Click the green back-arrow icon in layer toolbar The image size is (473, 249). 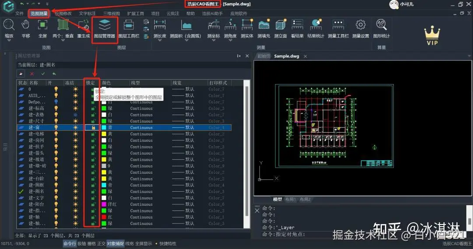point(54,74)
